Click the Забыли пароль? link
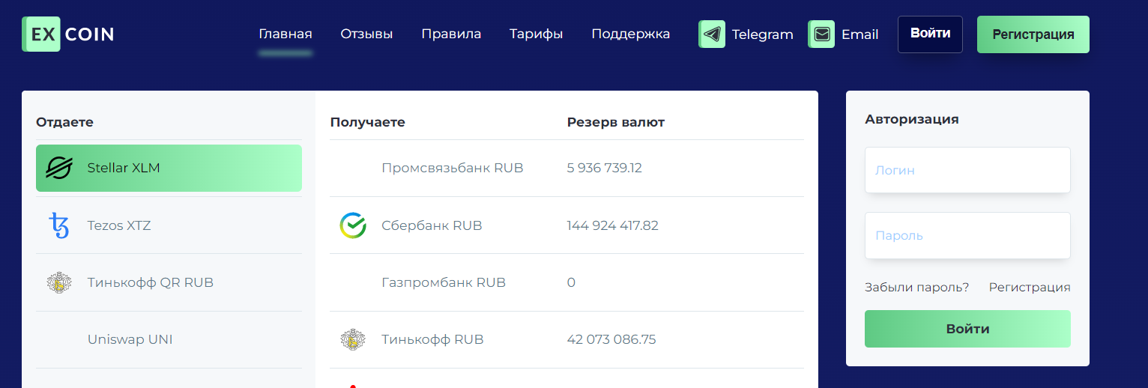This screenshot has width=1148, height=388. [x=916, y=287]
